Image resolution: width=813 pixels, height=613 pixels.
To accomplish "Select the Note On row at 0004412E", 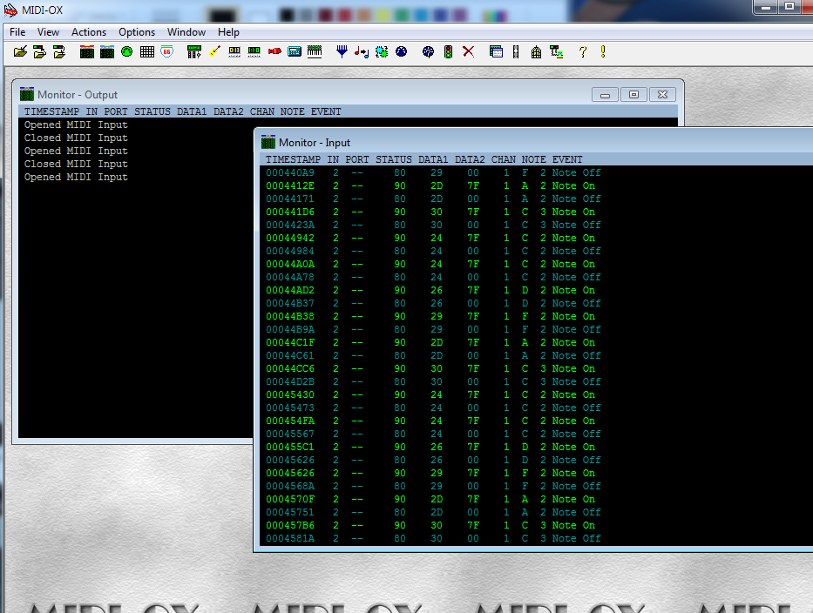I will coord(430,185).
